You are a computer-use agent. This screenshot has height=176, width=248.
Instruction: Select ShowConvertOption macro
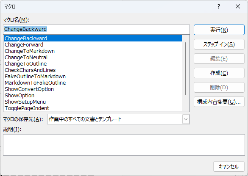(x=93, y=89)
